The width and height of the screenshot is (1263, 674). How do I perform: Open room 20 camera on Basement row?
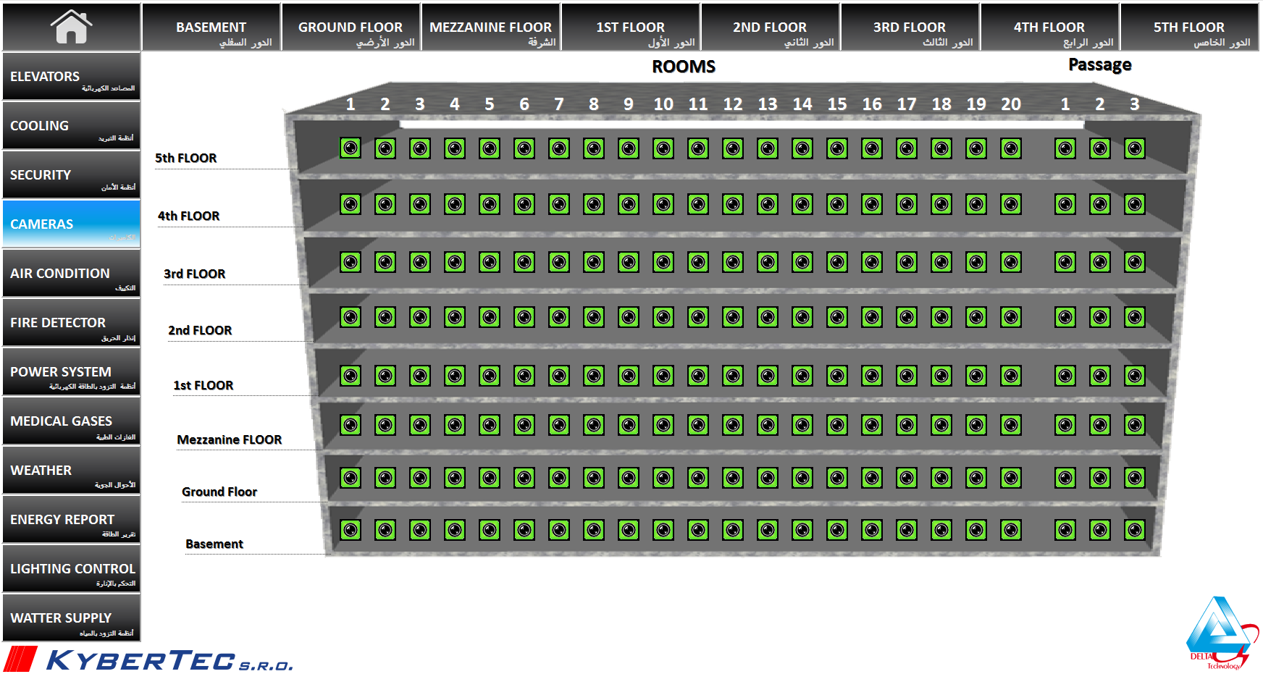(1011, 530)
